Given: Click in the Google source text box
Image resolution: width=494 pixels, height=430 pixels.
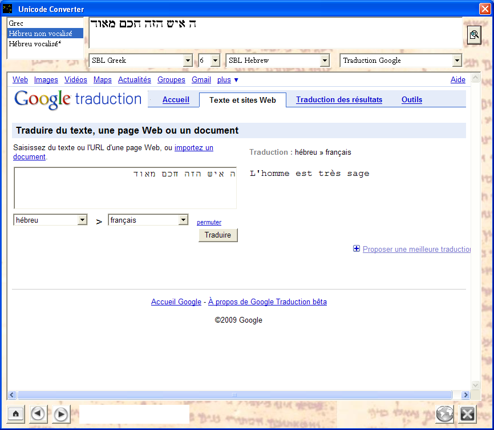Looking at the screenshot, I should [x=125, y=188].
